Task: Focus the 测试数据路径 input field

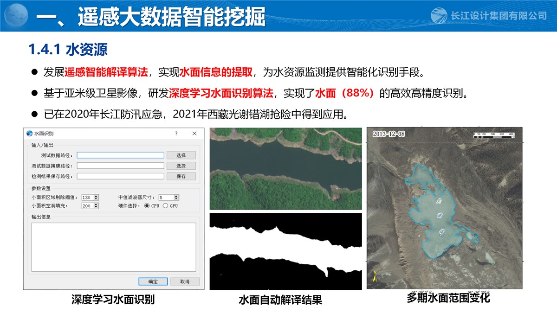Action: coord(120,155)
